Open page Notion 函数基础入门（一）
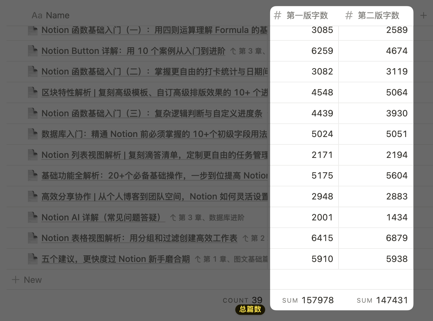 click(154, 30)
